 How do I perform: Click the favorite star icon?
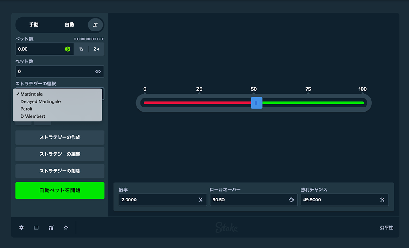click(66, 228)
